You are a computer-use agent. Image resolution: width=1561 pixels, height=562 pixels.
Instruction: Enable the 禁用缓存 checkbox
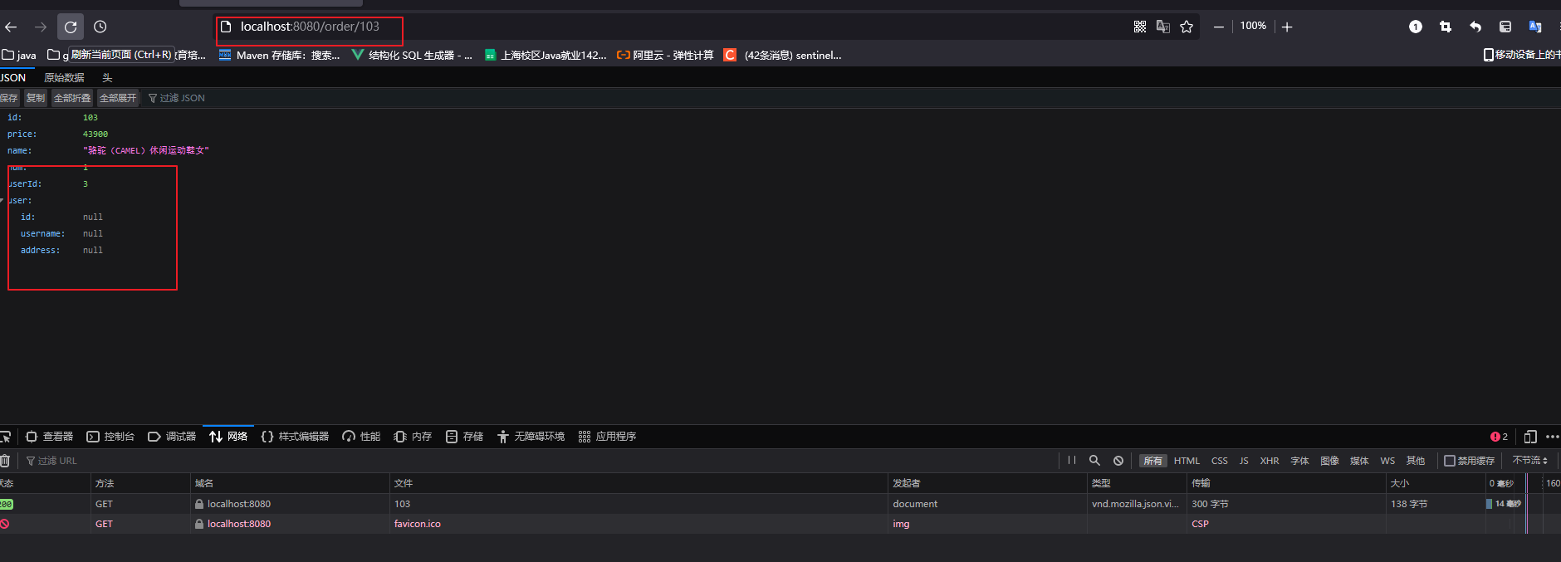[x=1450, y=461]
